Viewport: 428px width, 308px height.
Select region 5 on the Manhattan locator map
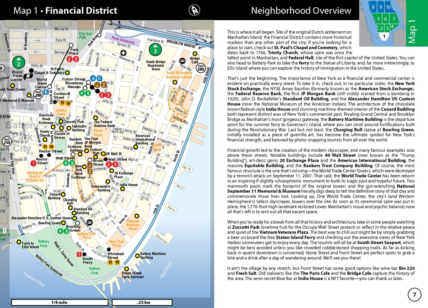coord(378,19)
